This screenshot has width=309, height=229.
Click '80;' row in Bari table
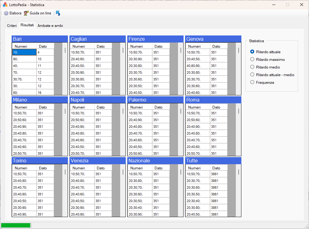pyautogui.click(x=33, y=92)
